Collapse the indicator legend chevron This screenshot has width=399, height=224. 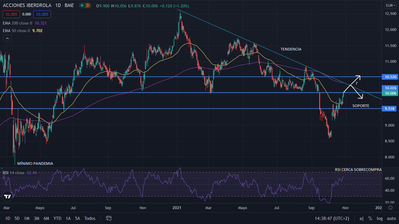pos(7,38)
